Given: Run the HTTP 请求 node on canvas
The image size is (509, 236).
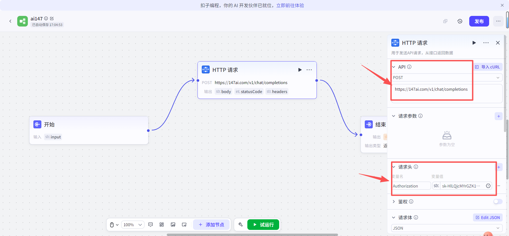Looking at the screenshot, I should [300, 70].
